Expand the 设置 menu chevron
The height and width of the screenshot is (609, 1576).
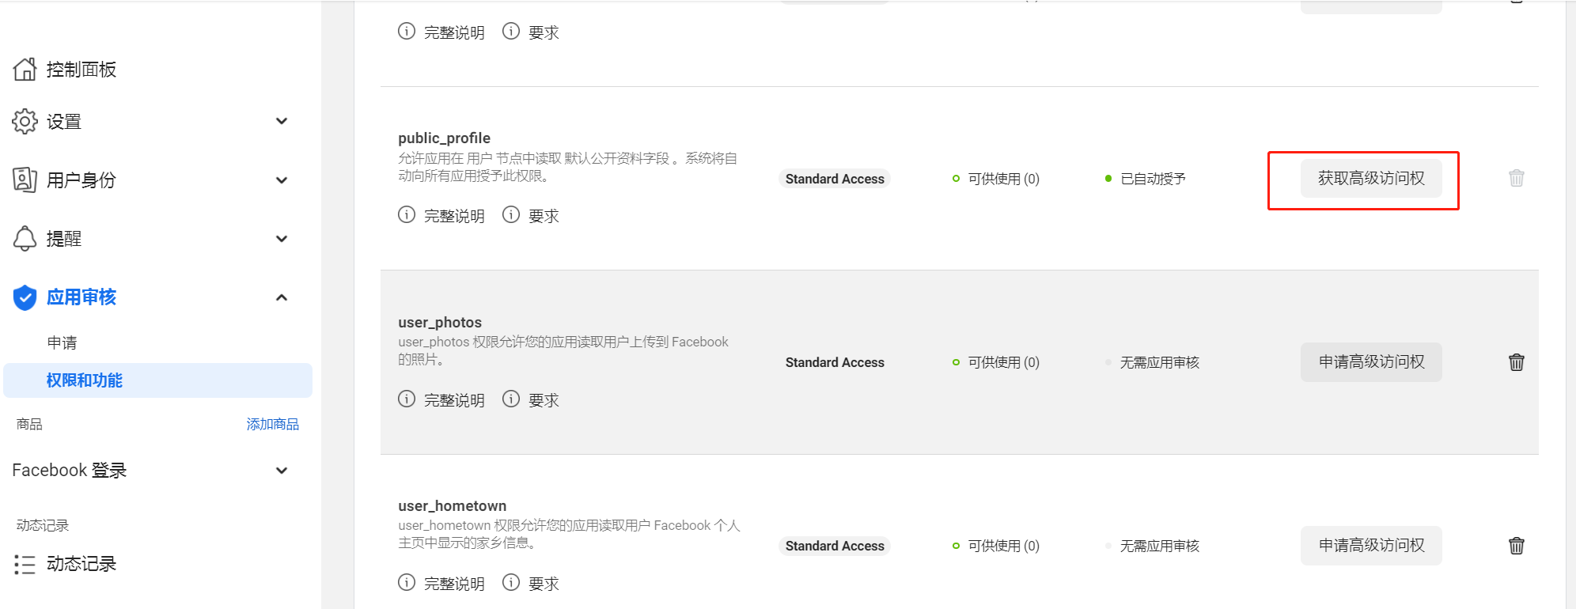click(x=282, y=121)
